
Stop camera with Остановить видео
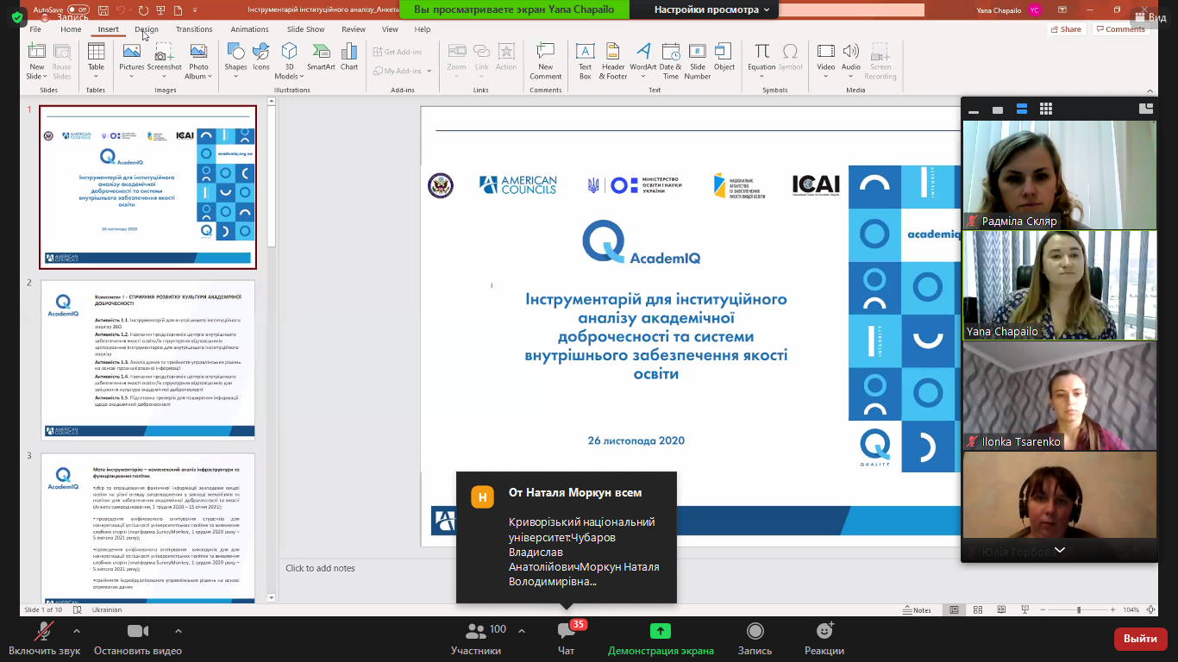point(138,636)
